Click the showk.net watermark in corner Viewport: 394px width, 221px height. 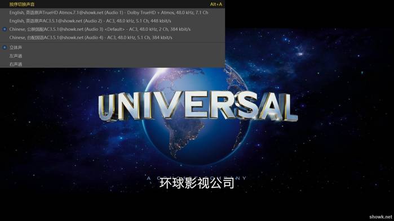(380, 217)
